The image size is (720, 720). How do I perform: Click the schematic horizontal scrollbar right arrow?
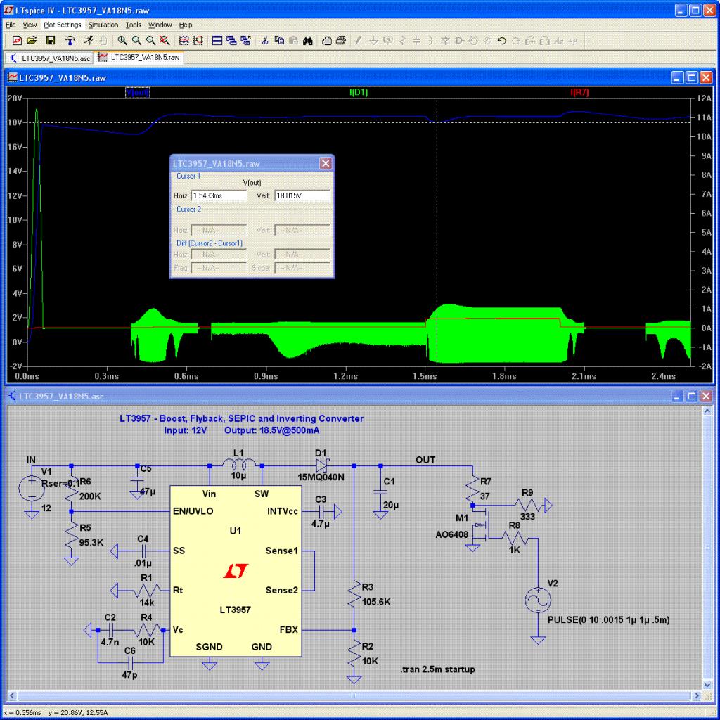point(697,695)
